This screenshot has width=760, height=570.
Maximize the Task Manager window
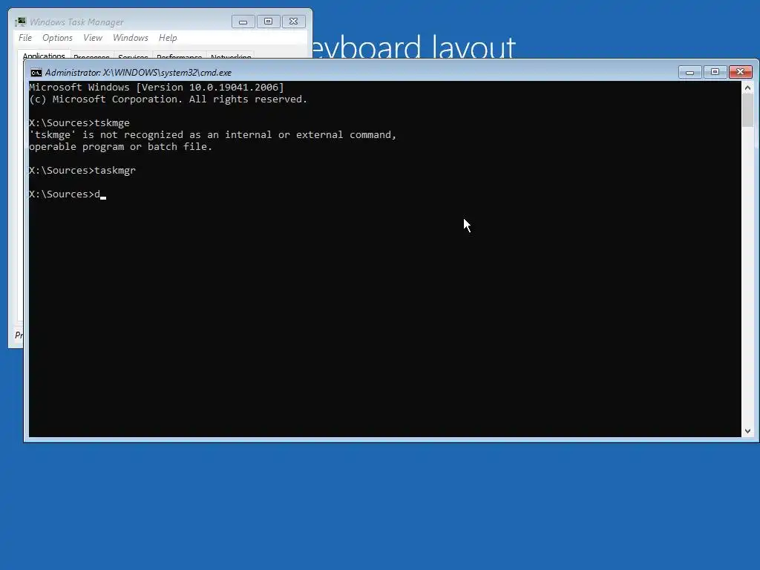pos(268,22)
